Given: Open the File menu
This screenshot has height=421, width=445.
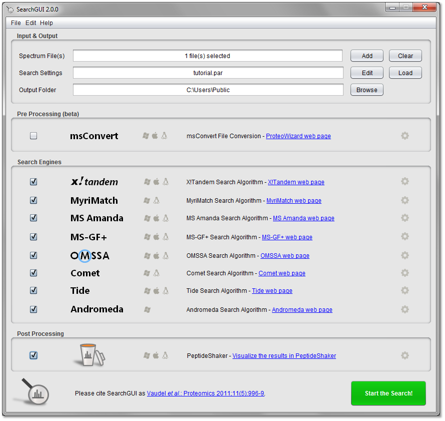Looking at the screenshot, I should (x=15, y=23).
